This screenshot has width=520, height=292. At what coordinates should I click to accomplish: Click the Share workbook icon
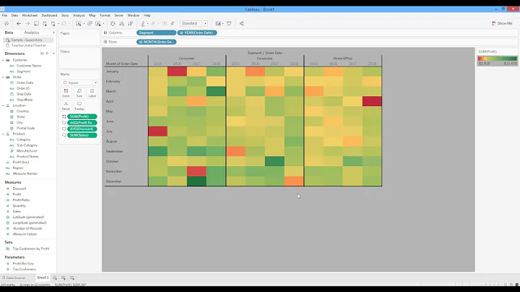tap(241, 24)
